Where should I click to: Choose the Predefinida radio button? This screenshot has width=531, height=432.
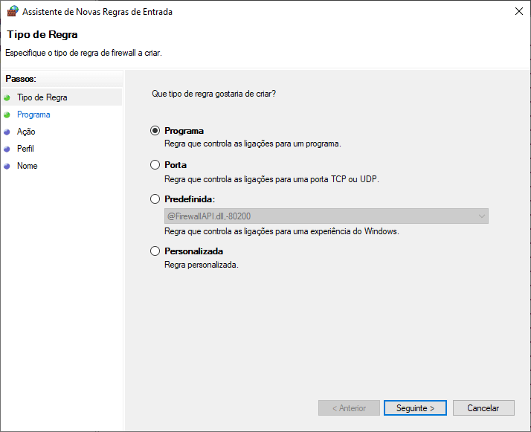[155, 199]
